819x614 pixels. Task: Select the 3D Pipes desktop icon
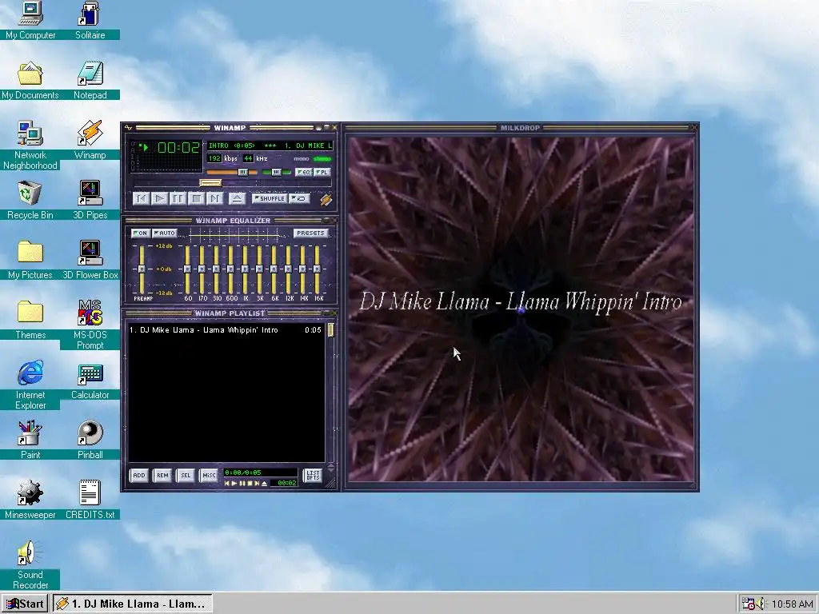[x=90, y=200]
